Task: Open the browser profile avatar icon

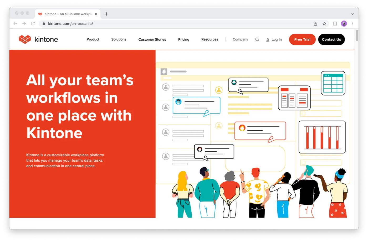Action: [344, 23]
